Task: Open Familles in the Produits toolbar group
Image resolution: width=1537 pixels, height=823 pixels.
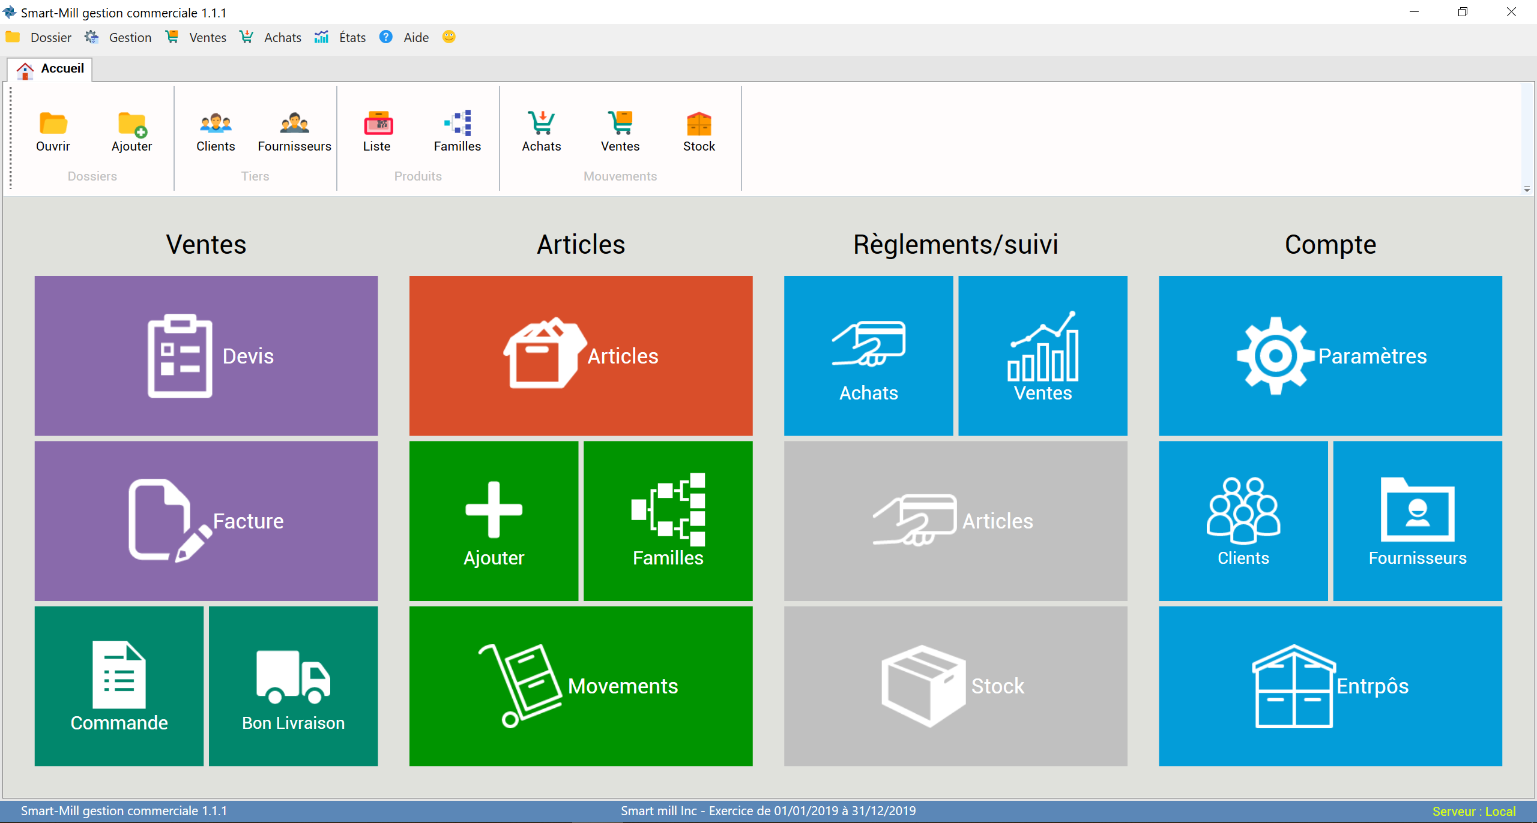Action: pos(457,132)
